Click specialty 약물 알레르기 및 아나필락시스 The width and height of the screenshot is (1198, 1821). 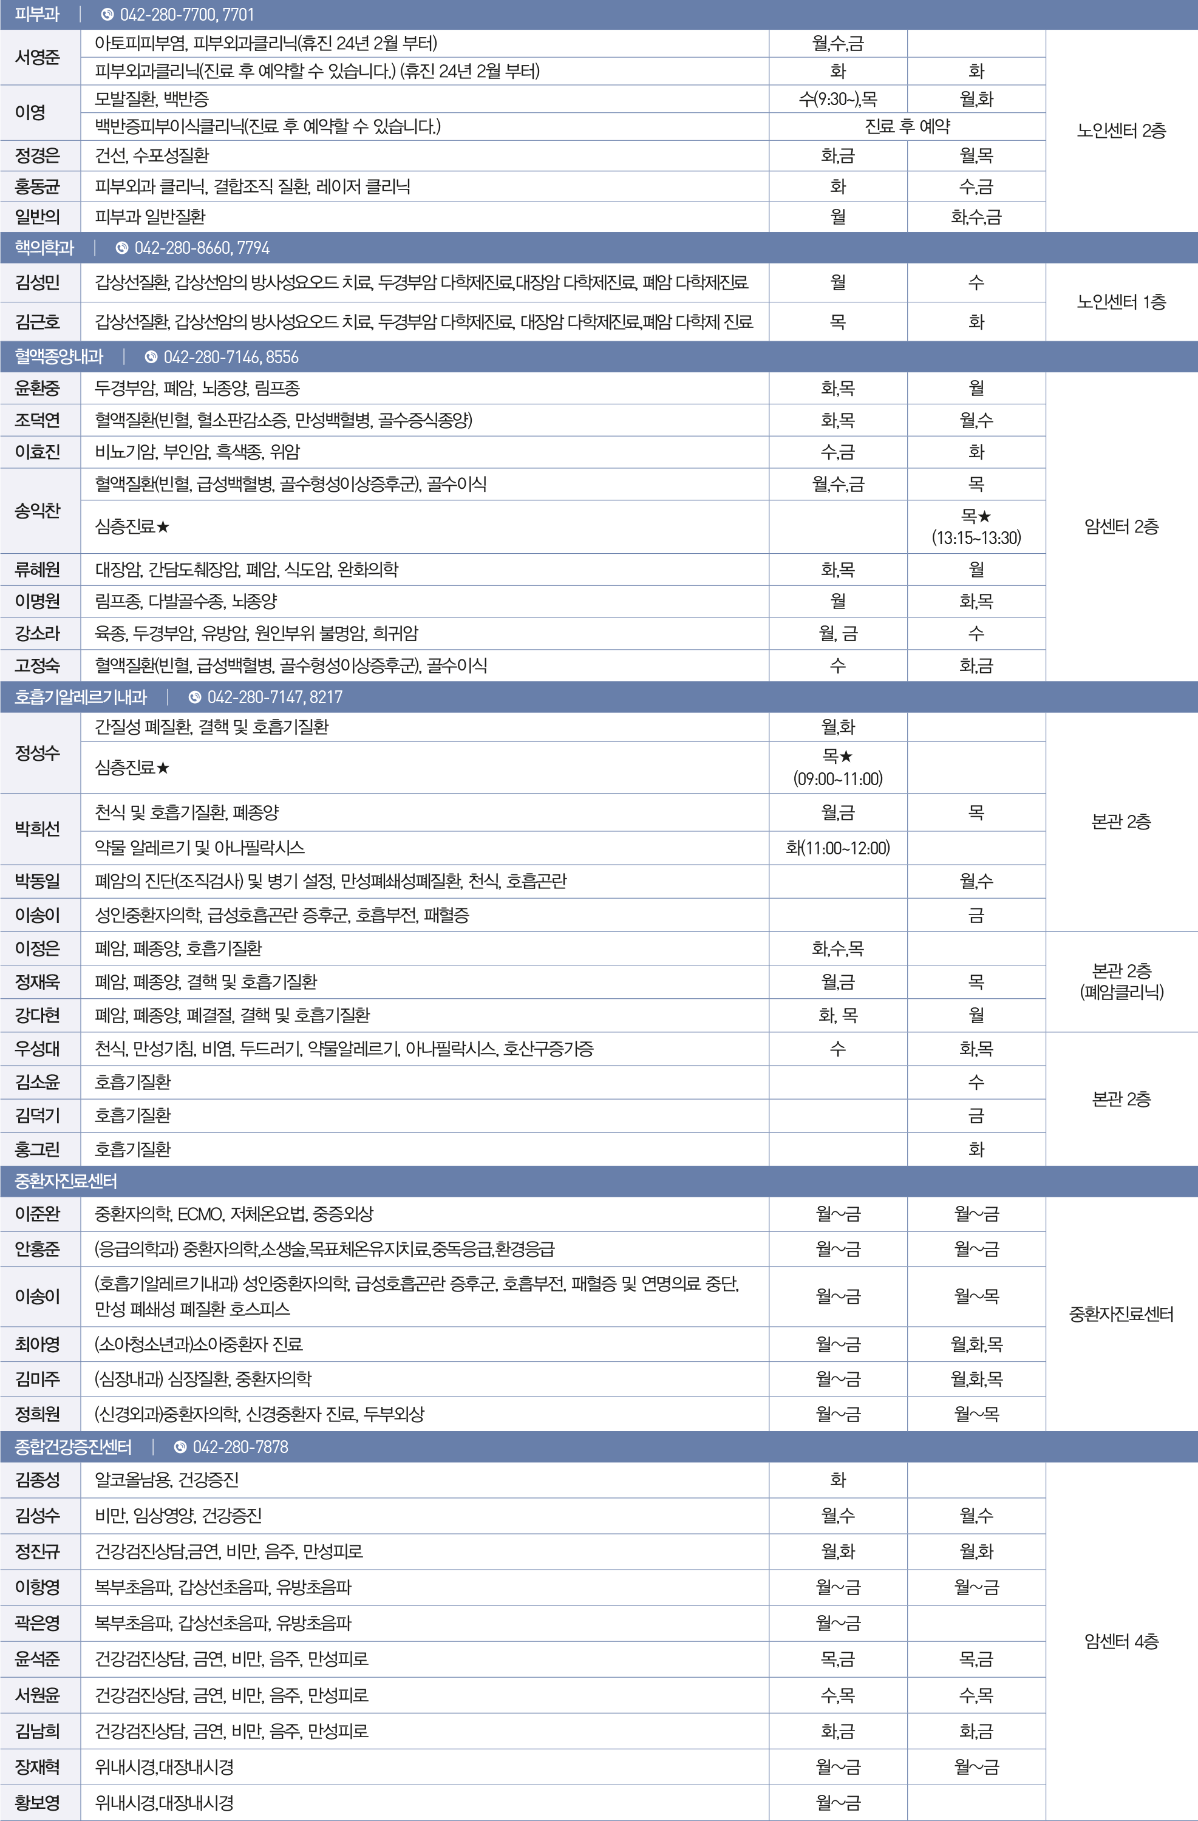(x=200, y=848)
